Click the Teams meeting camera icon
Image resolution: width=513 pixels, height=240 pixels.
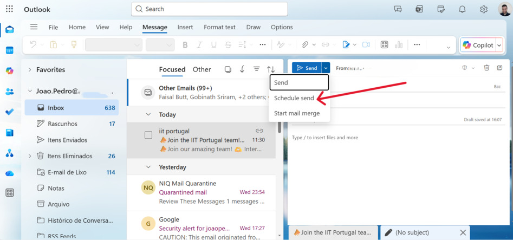[x=366, y=45]
